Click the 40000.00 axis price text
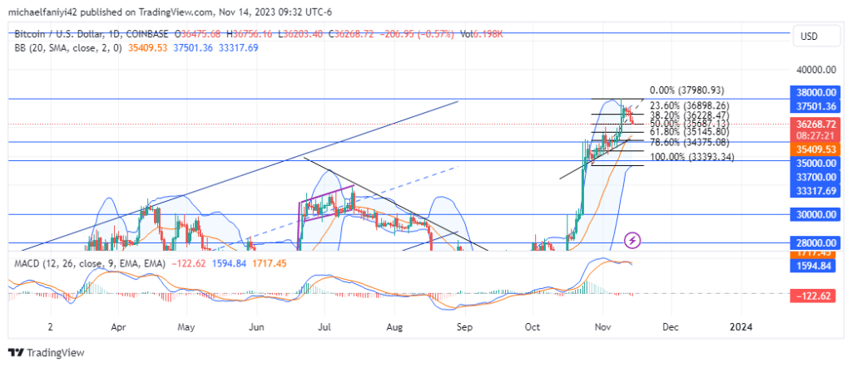 tap(817, 70)
